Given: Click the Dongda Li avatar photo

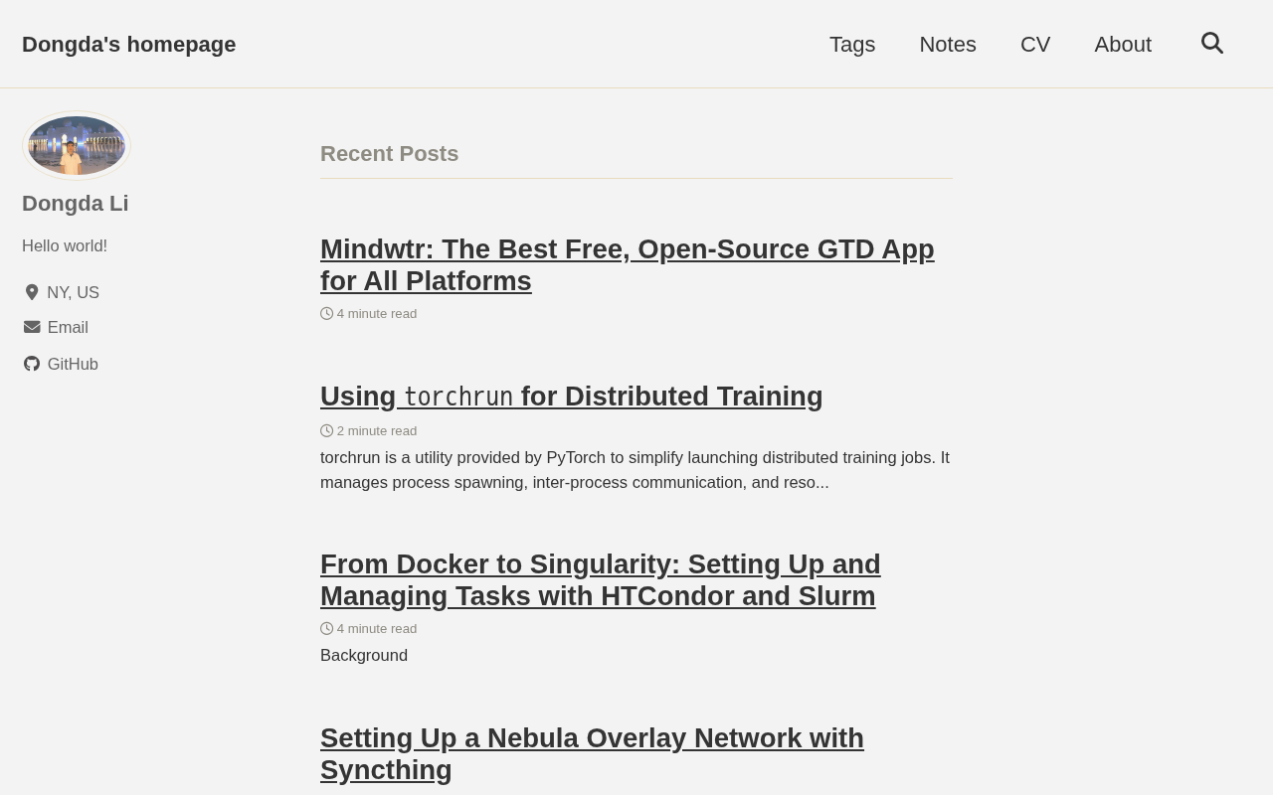Looking at the screenshot, I should 77,145.
